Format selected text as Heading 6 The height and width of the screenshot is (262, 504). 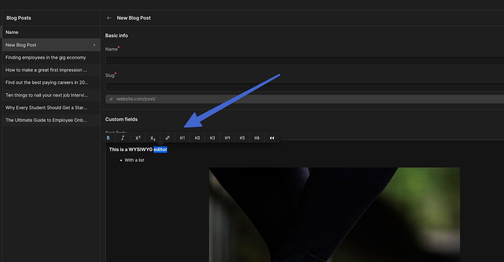[x=256, y=138]
